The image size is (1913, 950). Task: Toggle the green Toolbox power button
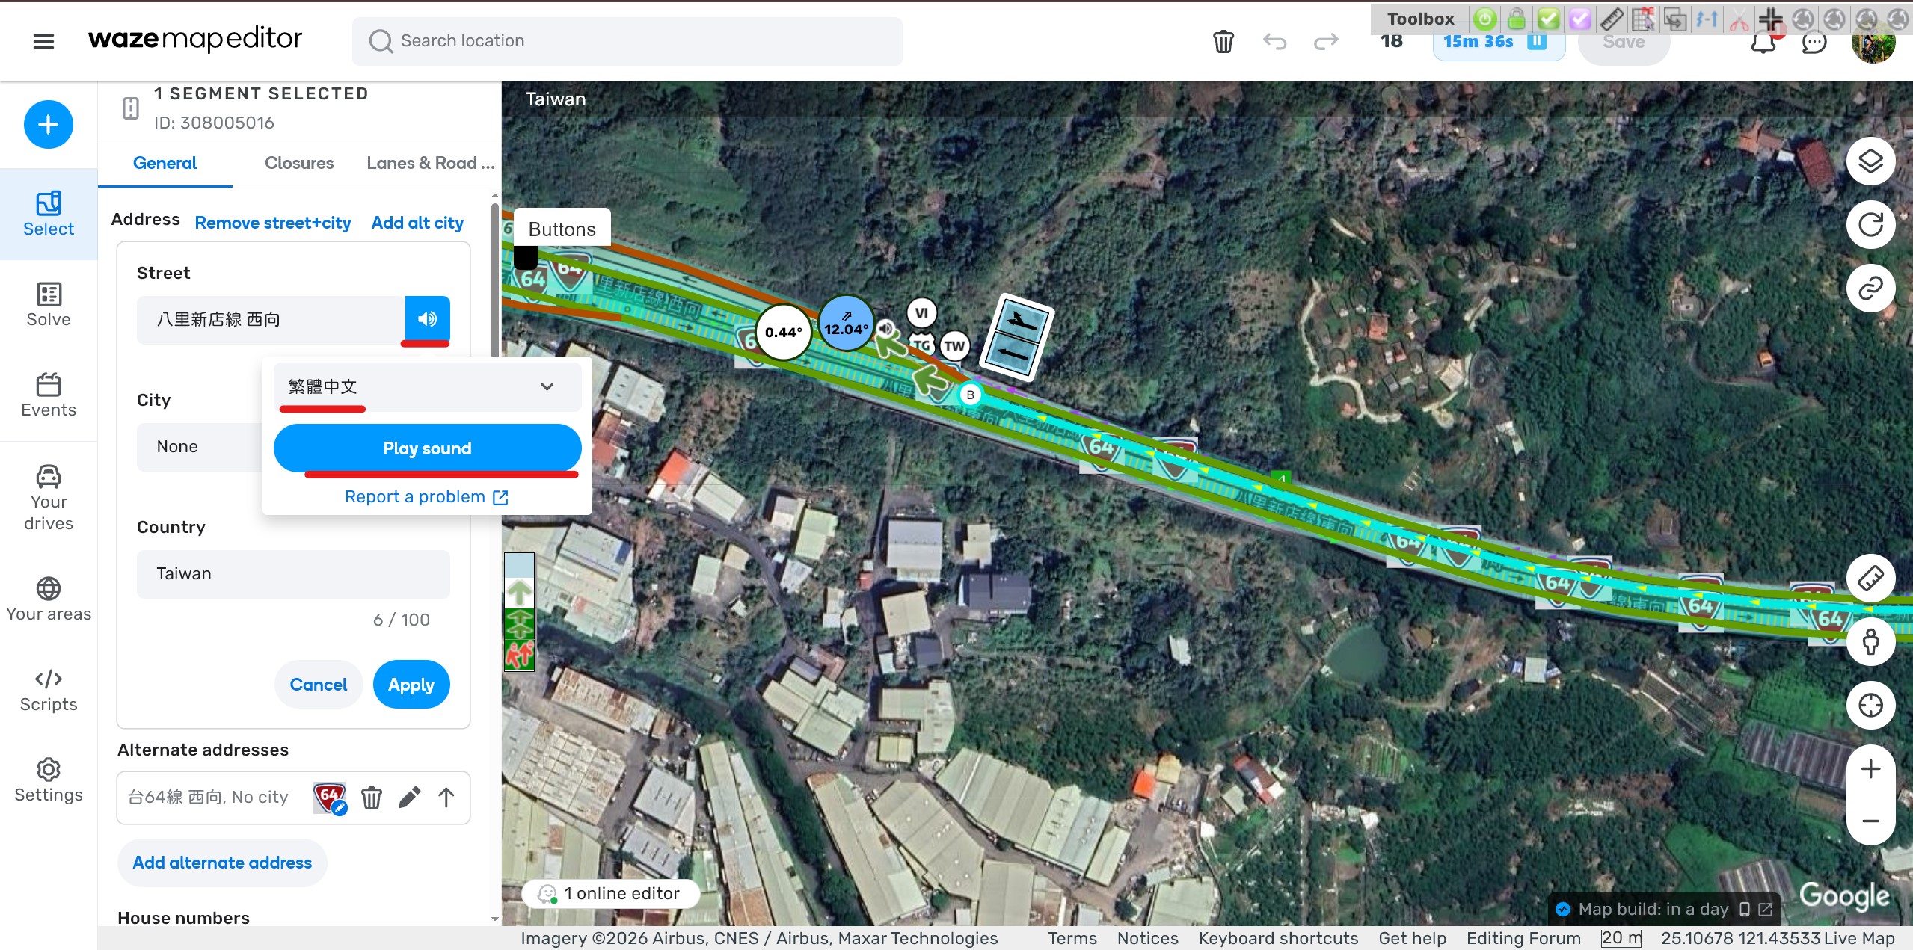[x=1485, y=19]
